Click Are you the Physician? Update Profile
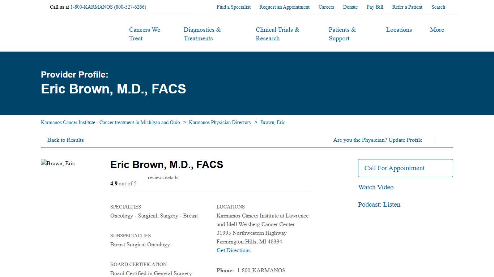Screen dimensions: 494x277 378,140
